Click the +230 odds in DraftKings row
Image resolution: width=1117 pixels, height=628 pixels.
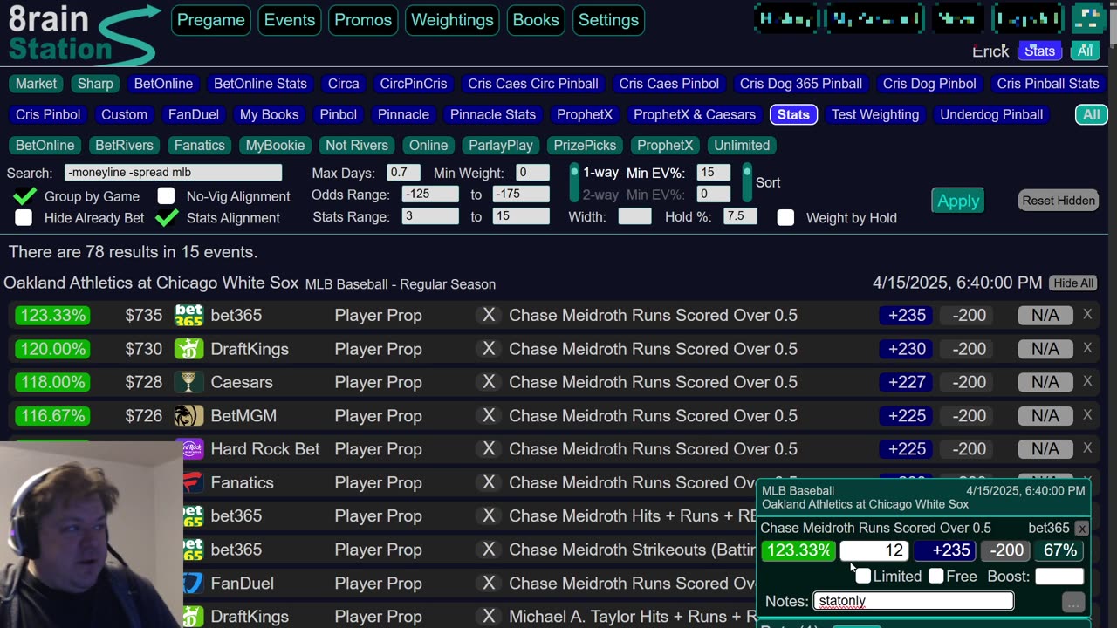[907, 349]
